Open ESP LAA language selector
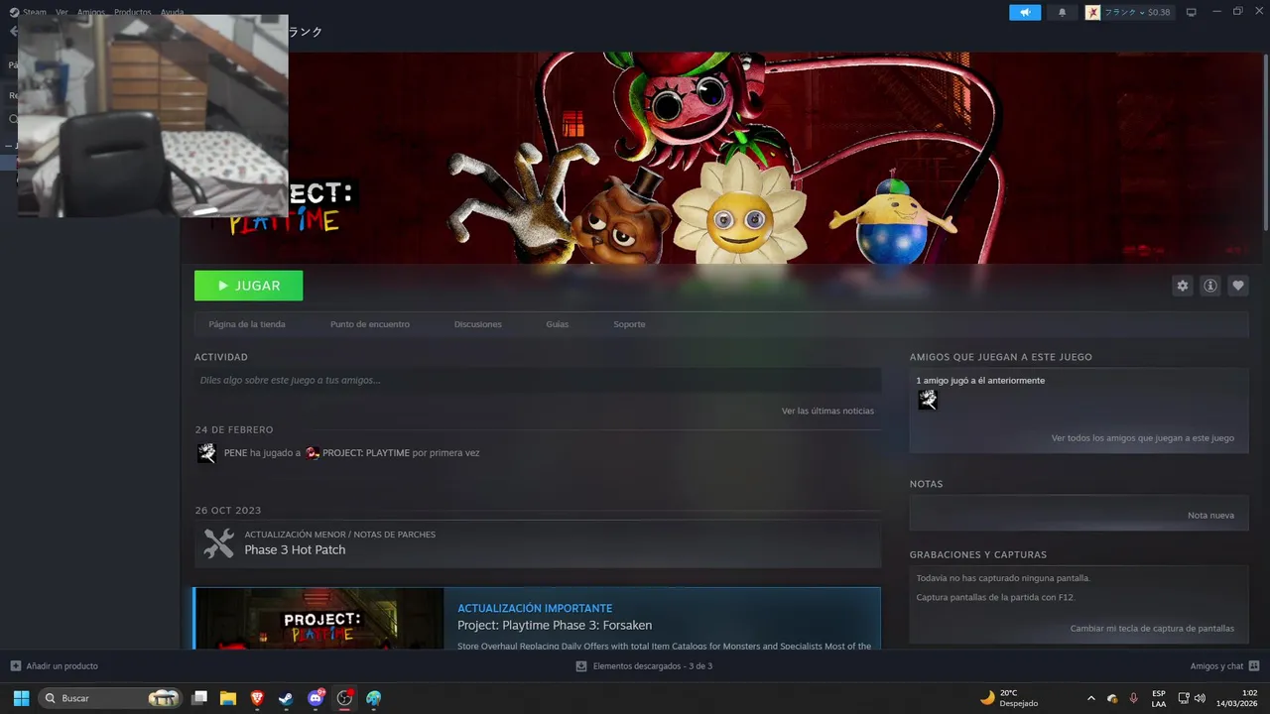The image size is (1270, 714). point(1159,698)
